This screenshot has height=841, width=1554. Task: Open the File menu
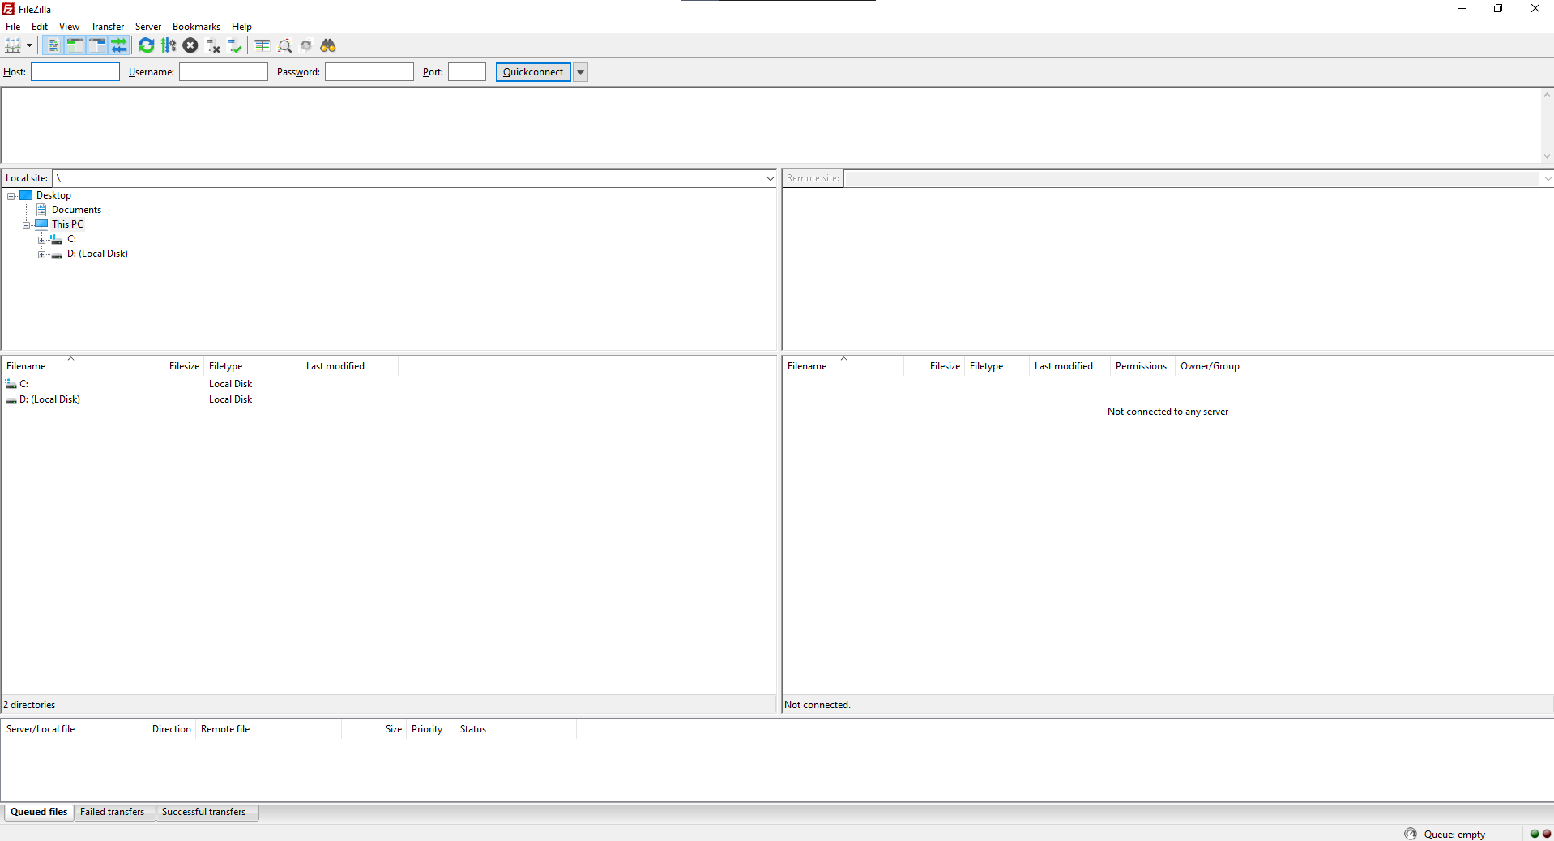(13, 27)
